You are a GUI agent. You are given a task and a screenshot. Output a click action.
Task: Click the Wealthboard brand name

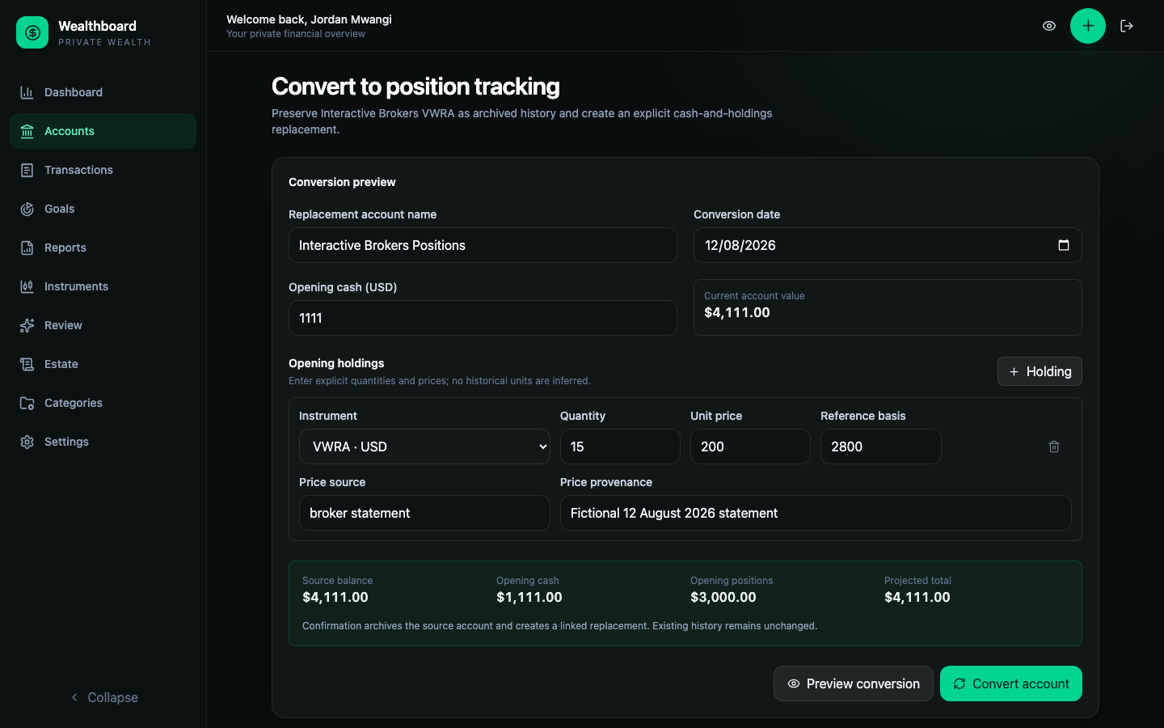tap(97, 26)
